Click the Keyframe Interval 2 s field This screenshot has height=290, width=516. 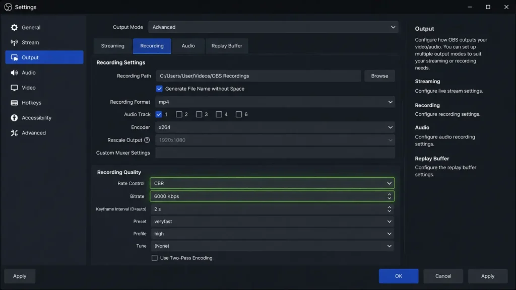[272, 209]
